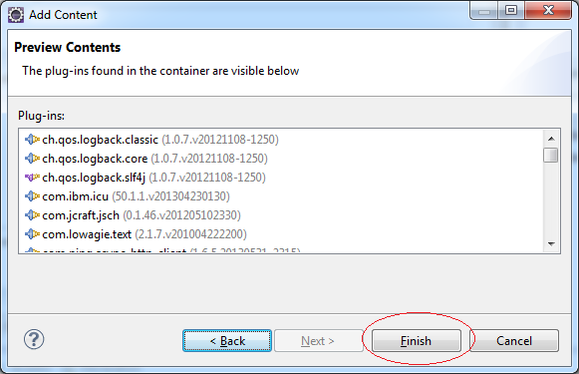Click the purple ch.qos.logback.slf4j fragment icon
The width and height of the screenshot is (579, 374).
tap(32, 178)
